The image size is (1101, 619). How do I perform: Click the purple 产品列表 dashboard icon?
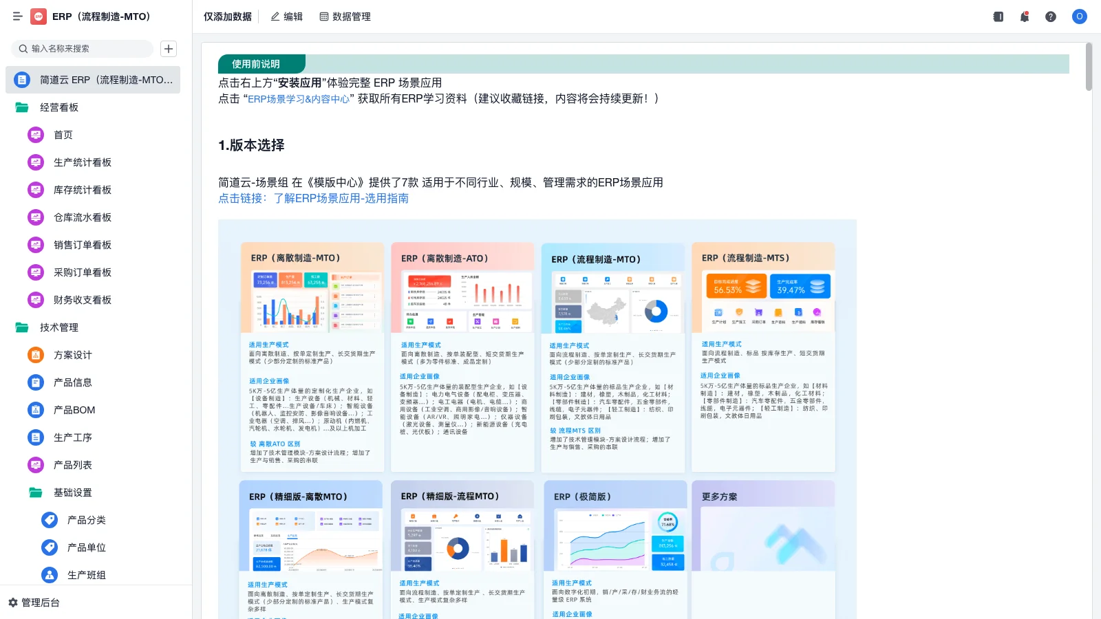click(36, 465)
